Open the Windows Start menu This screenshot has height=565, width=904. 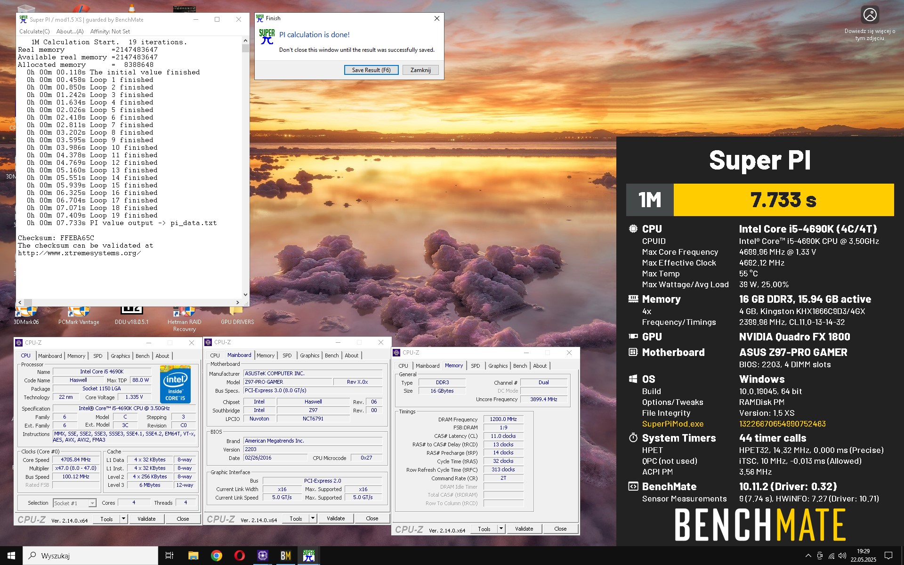[11, 556]
